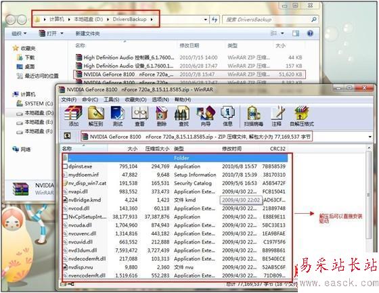
Task: Open WinRAR Help (帮助) menu
Action: [183, 99]
